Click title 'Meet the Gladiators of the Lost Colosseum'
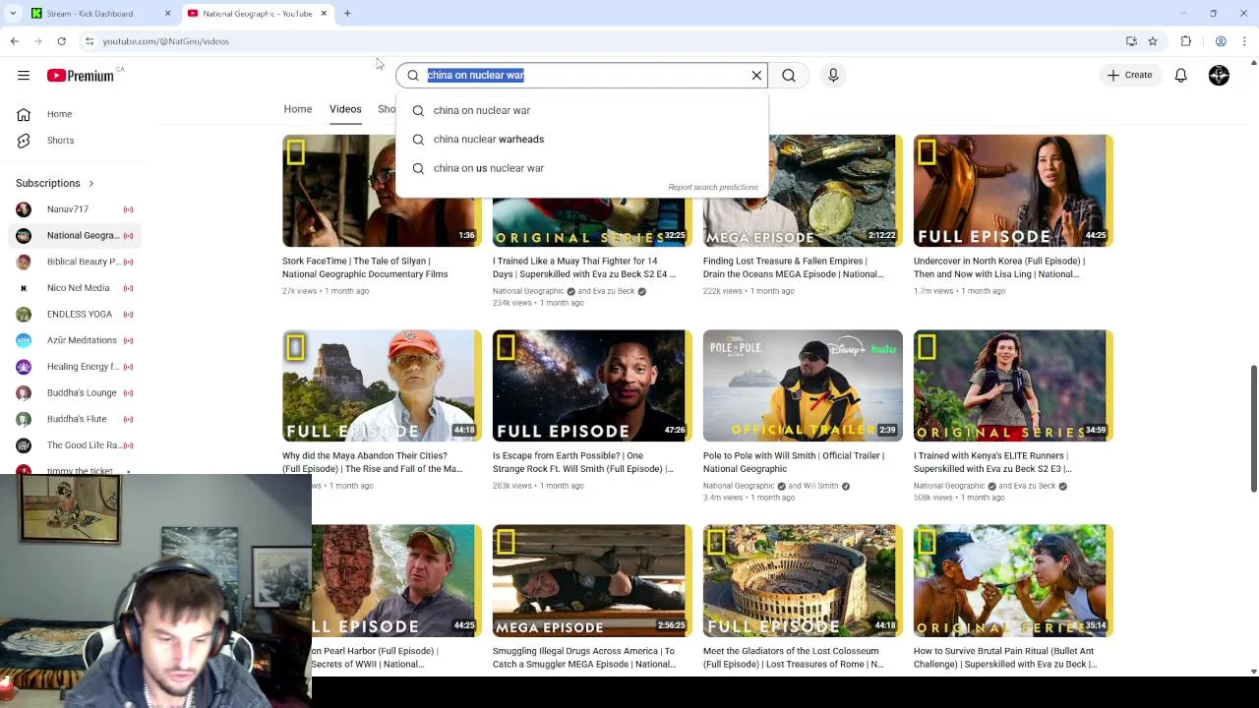The width and height of the screenshot is (1259, 708). (793, 657)
